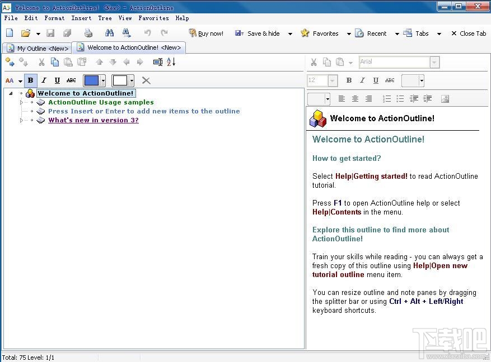Viewport: 491px width, 362px height.
Task: Open an outline file with folder icon
Action: click(26, 33)
